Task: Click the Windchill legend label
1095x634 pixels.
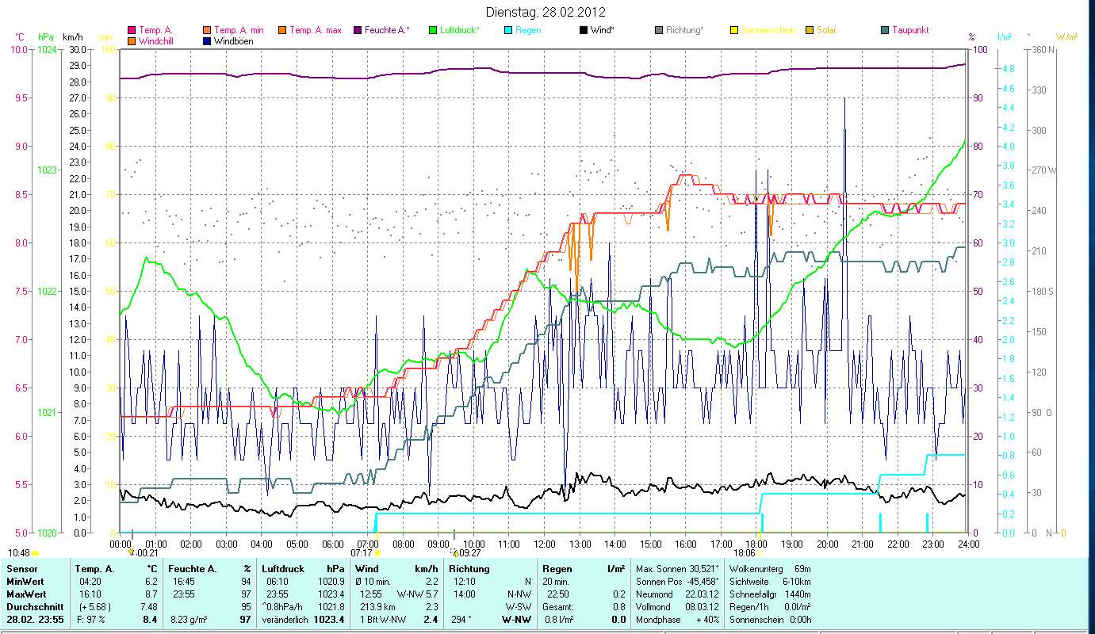Action: 158,40
